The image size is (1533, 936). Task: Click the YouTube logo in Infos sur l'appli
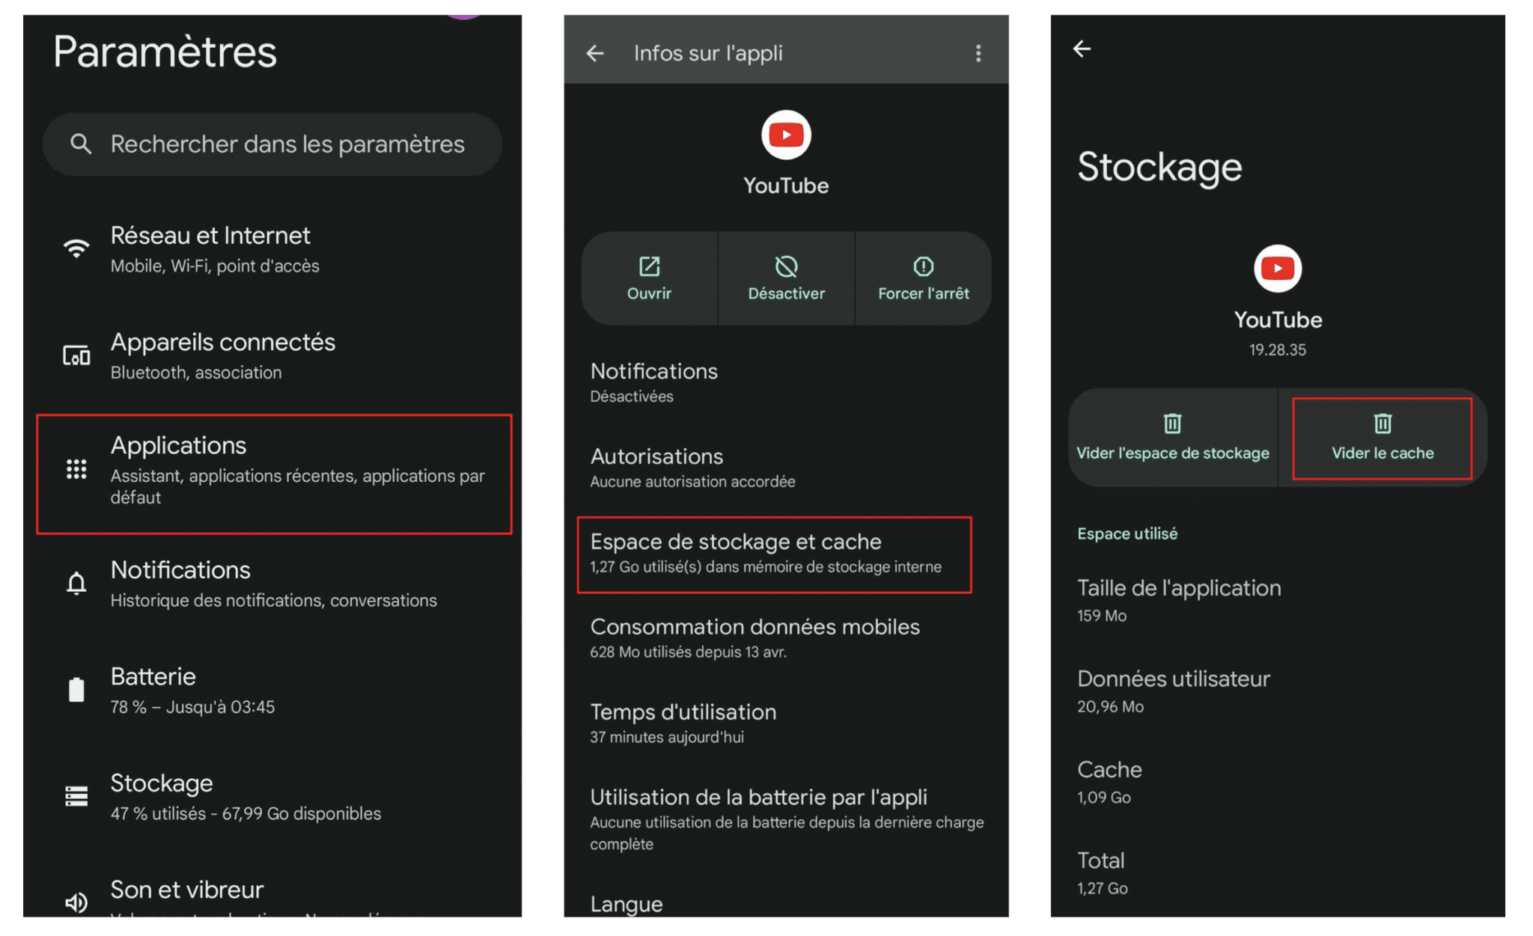coord(786,135)
